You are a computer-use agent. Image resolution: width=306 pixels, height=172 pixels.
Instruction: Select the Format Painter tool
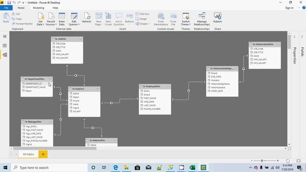pyautogui.click(x=22, y=24)
